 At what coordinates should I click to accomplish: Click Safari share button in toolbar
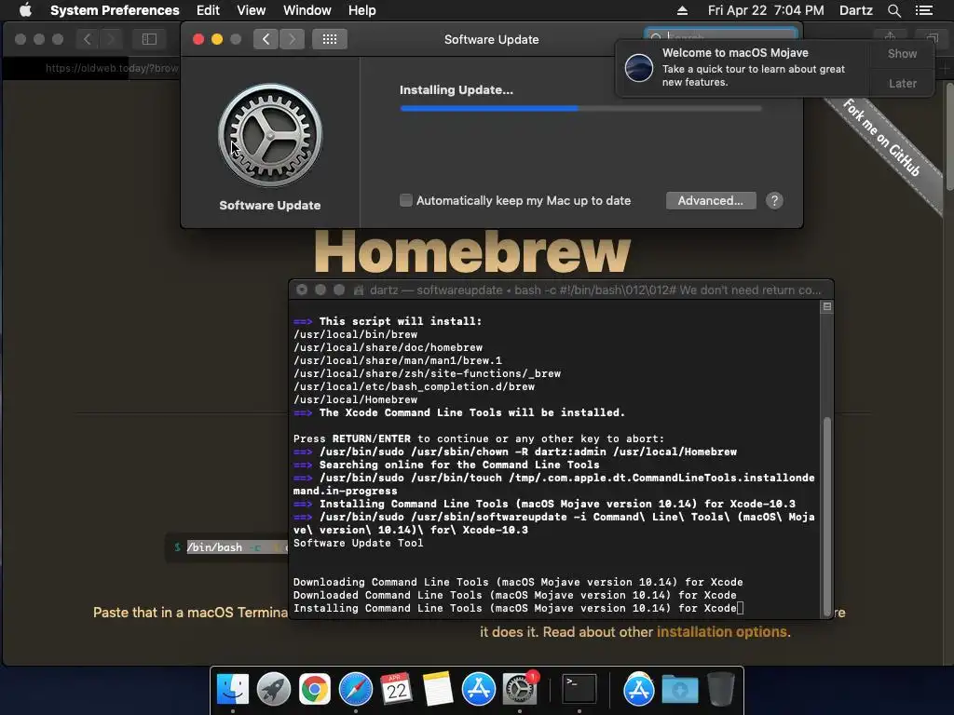pyautogui.click(x=890, y=37)
